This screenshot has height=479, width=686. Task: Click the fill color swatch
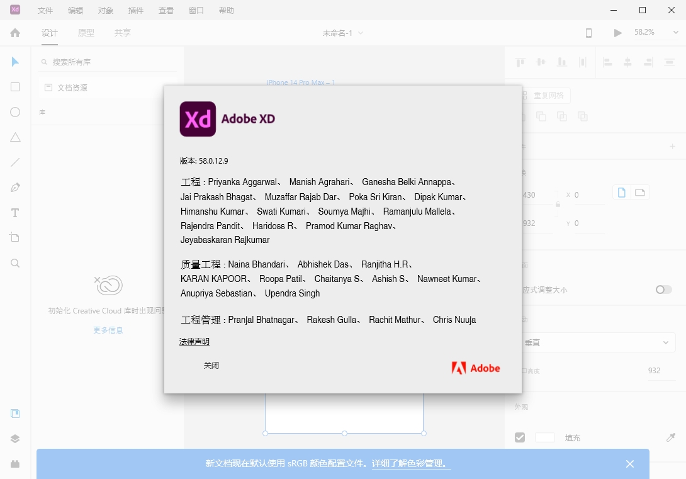544,437
